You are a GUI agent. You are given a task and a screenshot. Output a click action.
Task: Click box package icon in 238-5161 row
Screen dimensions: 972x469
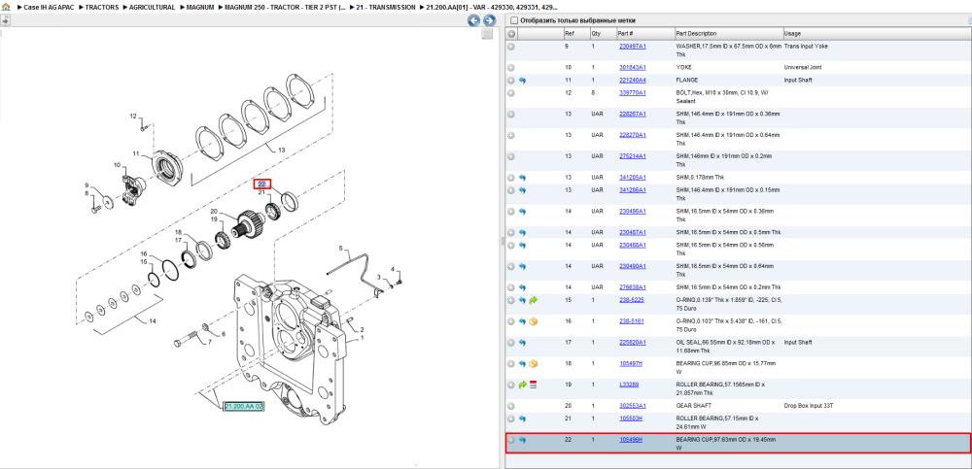coord(533,321)
